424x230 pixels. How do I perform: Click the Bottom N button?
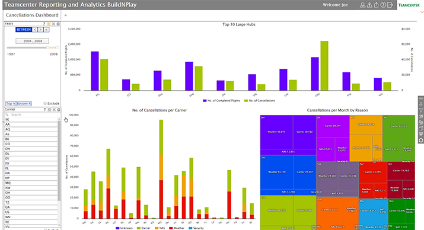[24, 104]
